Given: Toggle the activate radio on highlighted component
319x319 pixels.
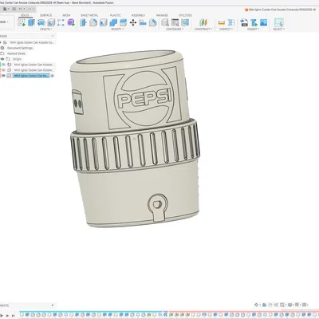Looking at the screenshot, I should (52, 76).
